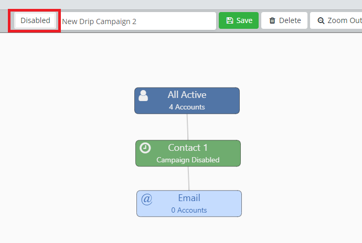Click the campaign name text field
The height and width of the screenshot is (243, 362).
[x=137, y=21]
